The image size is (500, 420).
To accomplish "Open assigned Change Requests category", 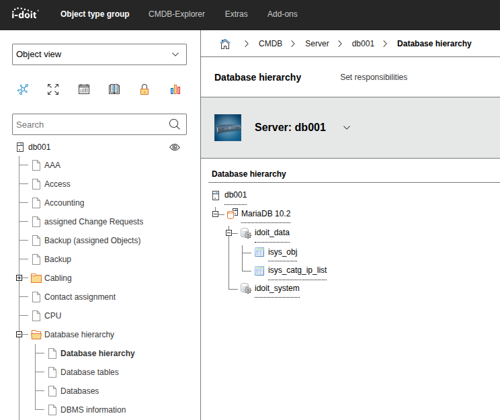I will click(x=94, y=222).
